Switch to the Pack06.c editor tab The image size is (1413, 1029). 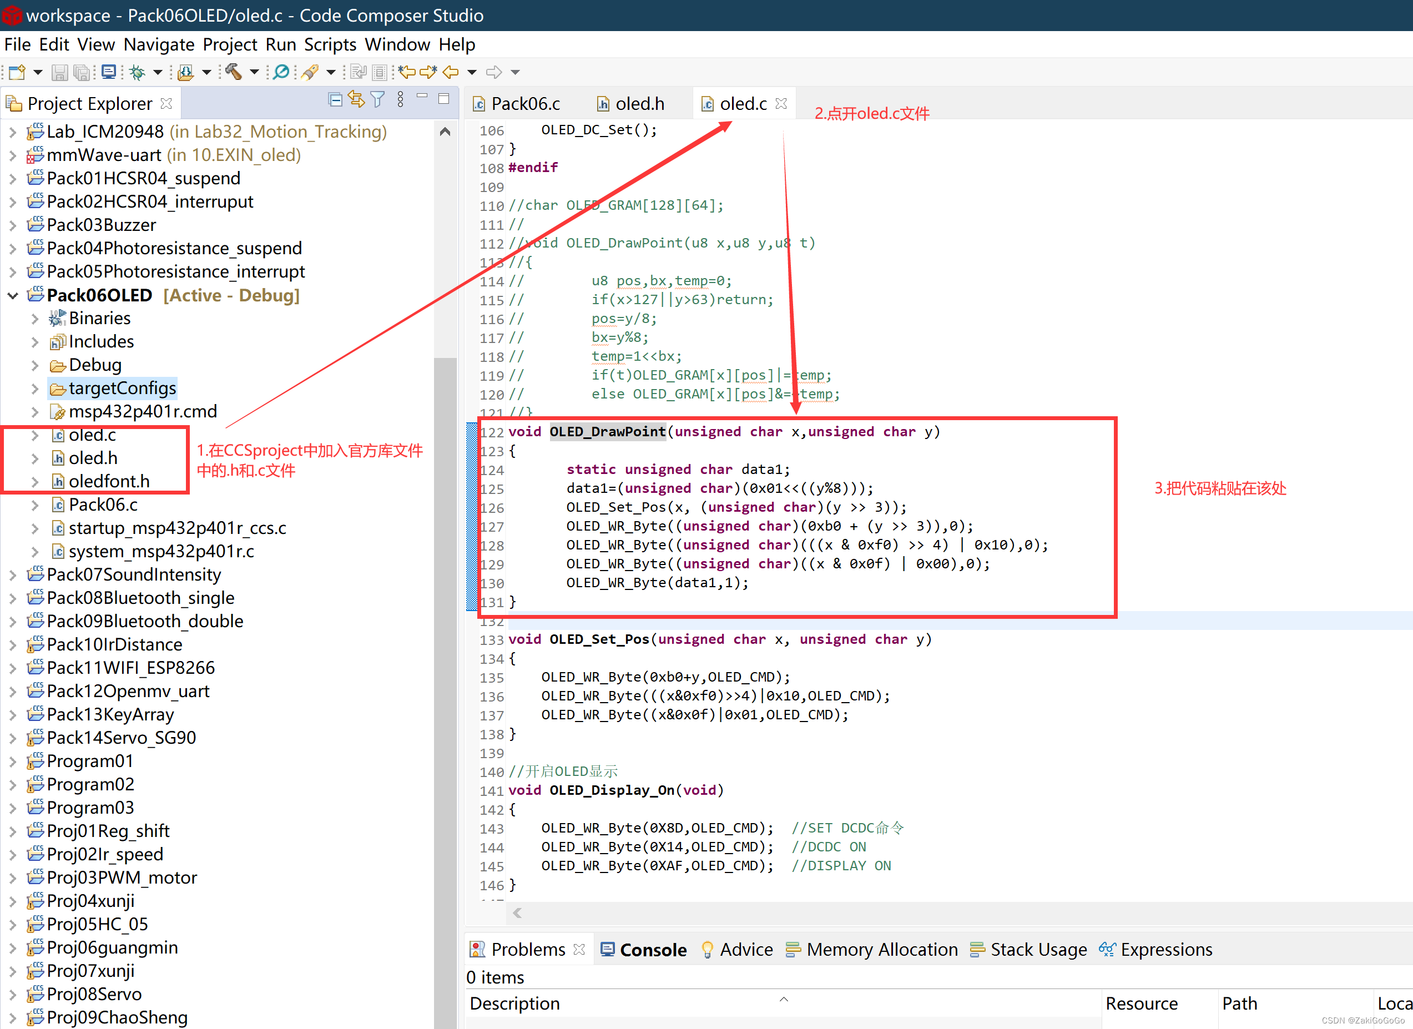524,103
